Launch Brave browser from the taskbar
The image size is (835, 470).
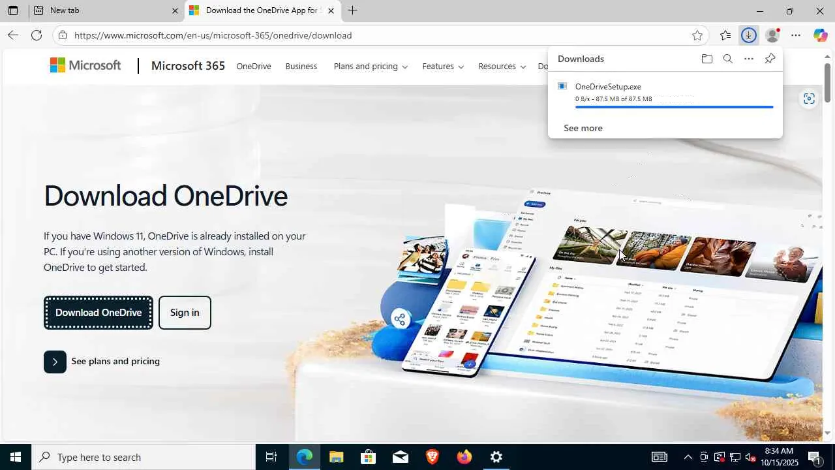432,457
